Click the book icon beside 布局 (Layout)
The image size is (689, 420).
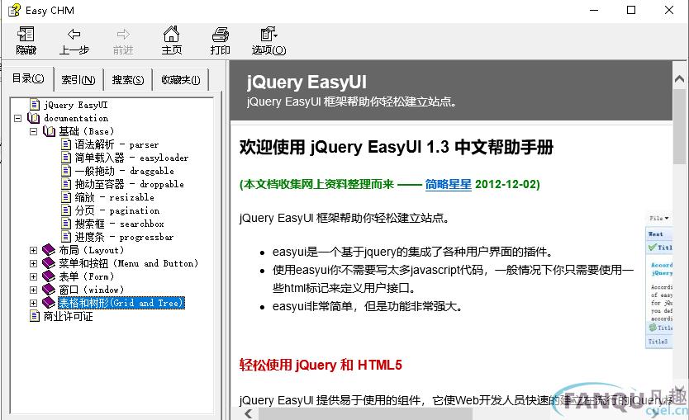click(x=49, y=250)
